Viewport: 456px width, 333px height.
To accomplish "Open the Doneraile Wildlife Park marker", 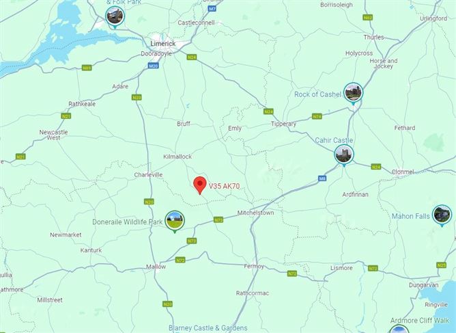I will pos(175,221).
